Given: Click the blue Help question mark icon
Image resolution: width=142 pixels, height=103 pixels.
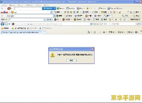Looking at the screenshot, I should (136, 32).
